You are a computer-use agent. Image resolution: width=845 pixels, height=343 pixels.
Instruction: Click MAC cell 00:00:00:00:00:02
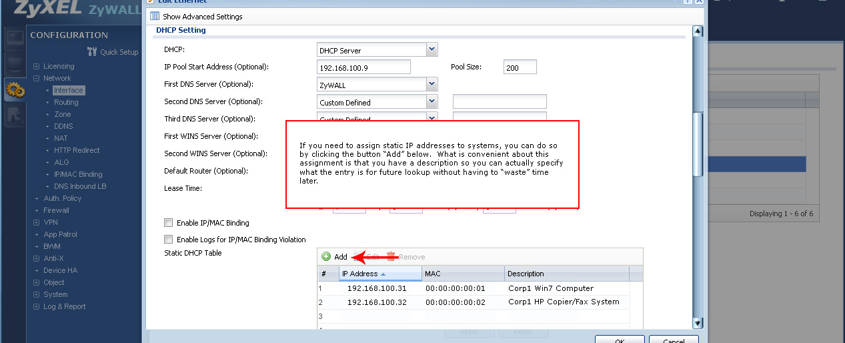click(x=464, y=302)
